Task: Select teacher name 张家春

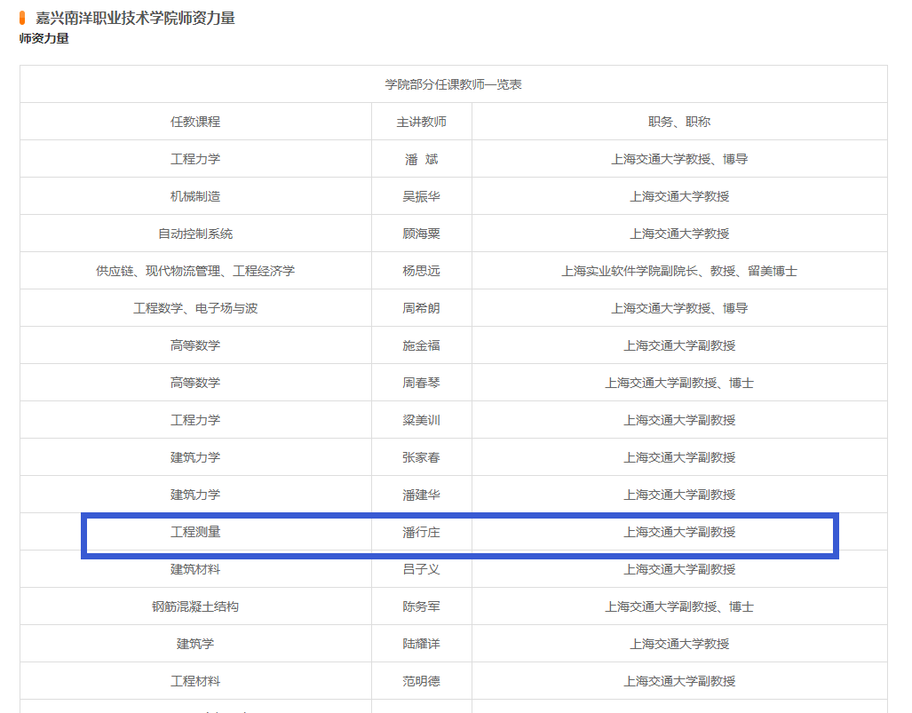Action: [422, 457]
